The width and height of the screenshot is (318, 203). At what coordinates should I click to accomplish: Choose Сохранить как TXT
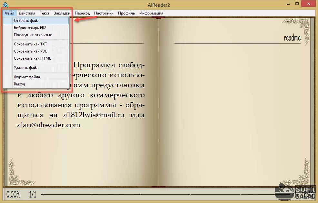tap(36, 44)
